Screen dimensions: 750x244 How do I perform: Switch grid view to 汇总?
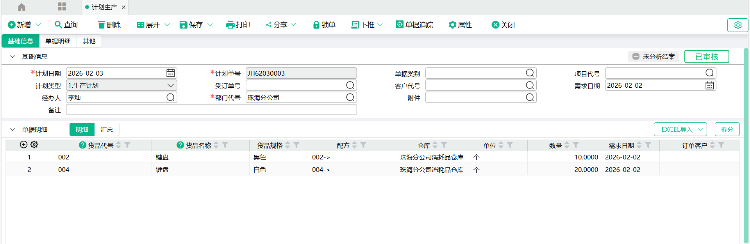[107, 129]
